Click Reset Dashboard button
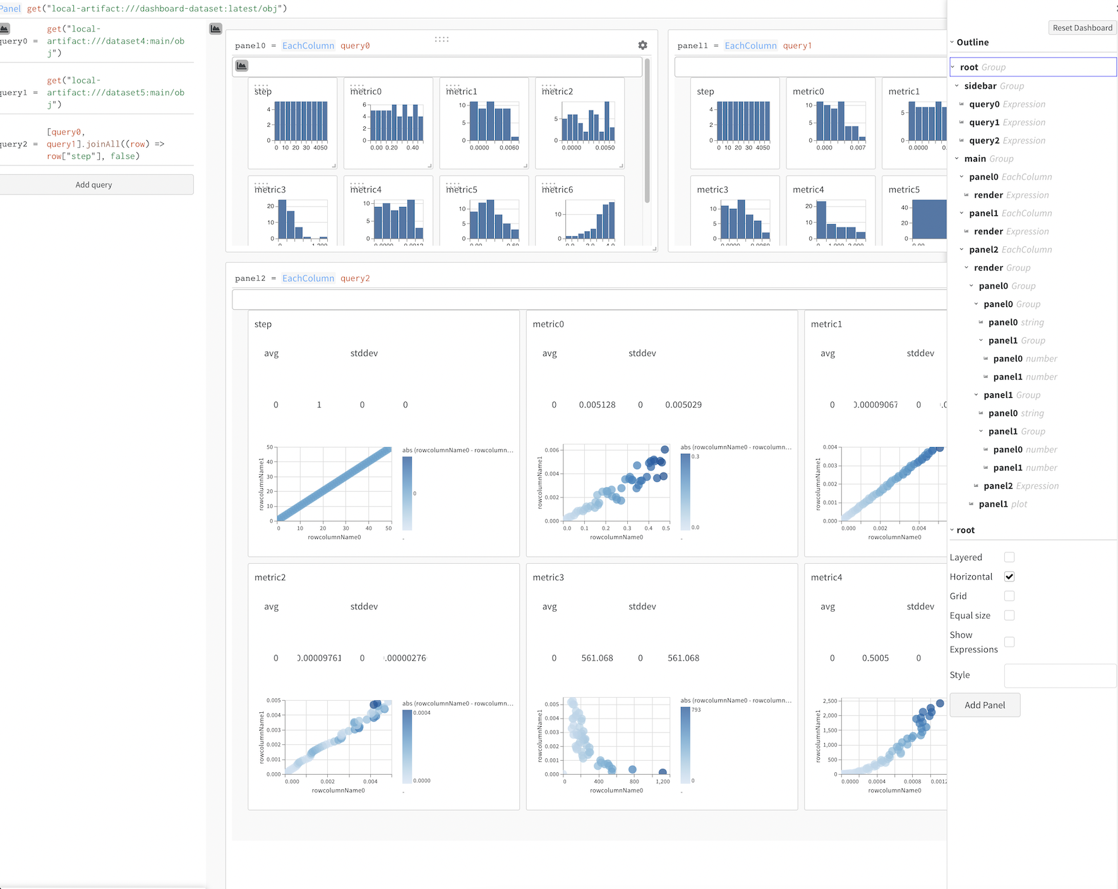Viewport: 1118px width, 889px height. [1083, 28]
